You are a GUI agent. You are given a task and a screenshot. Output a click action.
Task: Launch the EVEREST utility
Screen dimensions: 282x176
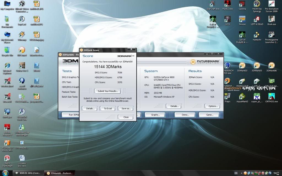click(227, 82)
